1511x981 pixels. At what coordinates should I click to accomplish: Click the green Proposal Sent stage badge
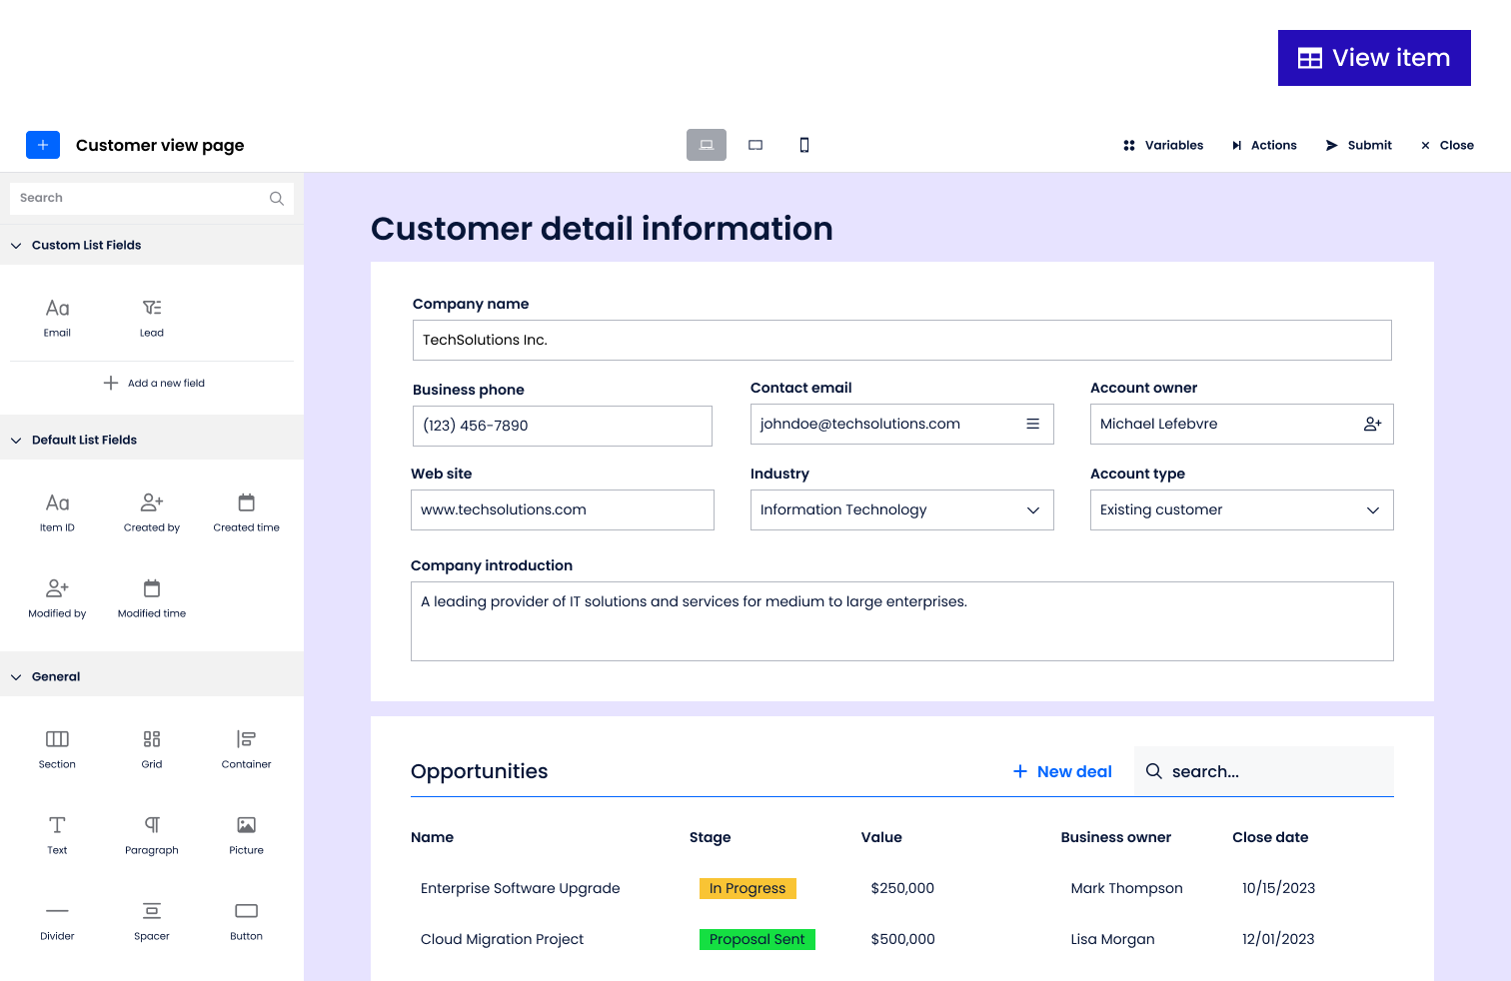point(756,939)
